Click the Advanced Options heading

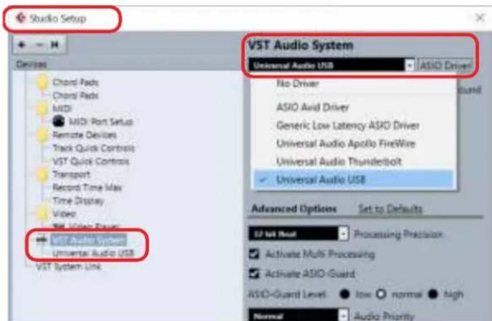[x=294, y=209]
